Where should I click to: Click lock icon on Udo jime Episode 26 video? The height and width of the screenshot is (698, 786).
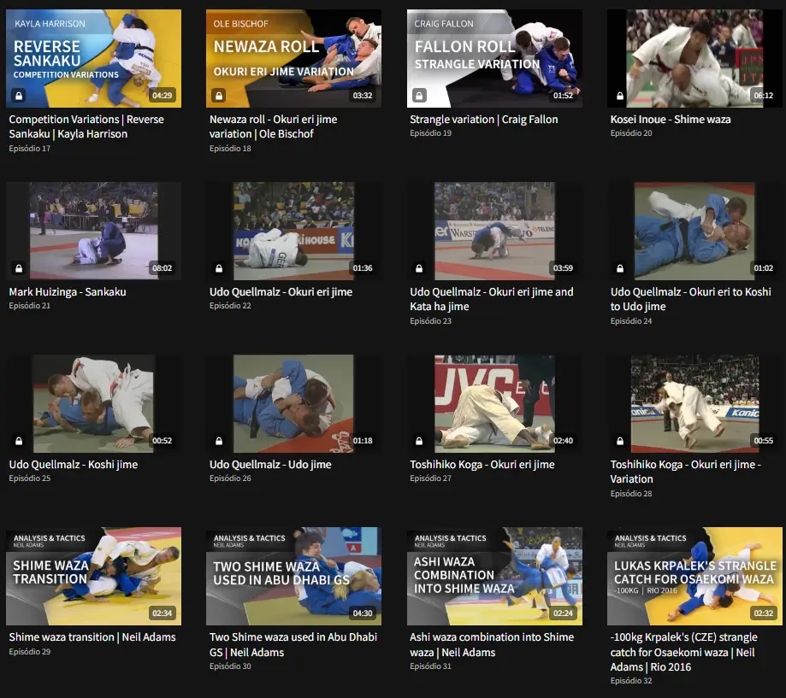click(219, 441)
